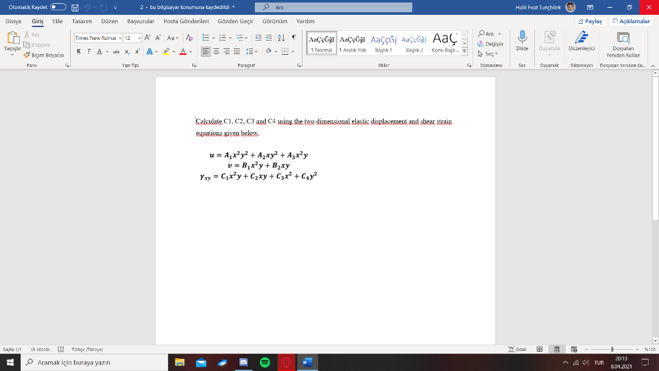The height and width of the screenshot is (371, 659).
Task: Switch to the Başvurular tab
Action: (x=141, y=21)
